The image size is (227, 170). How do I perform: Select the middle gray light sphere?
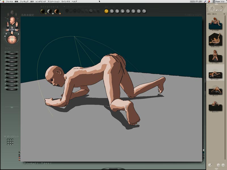click(x=50, y=11)
